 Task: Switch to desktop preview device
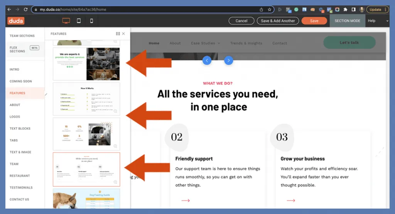[66, 21]
